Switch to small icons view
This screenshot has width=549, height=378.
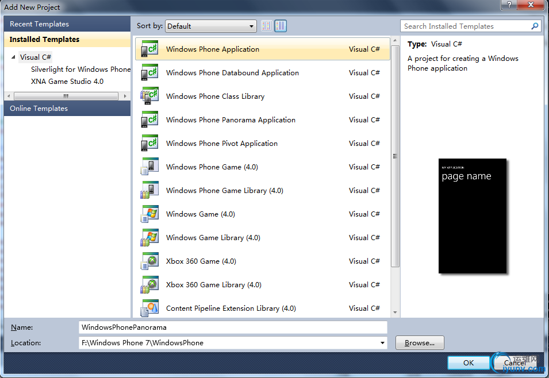tap(267, 26)
